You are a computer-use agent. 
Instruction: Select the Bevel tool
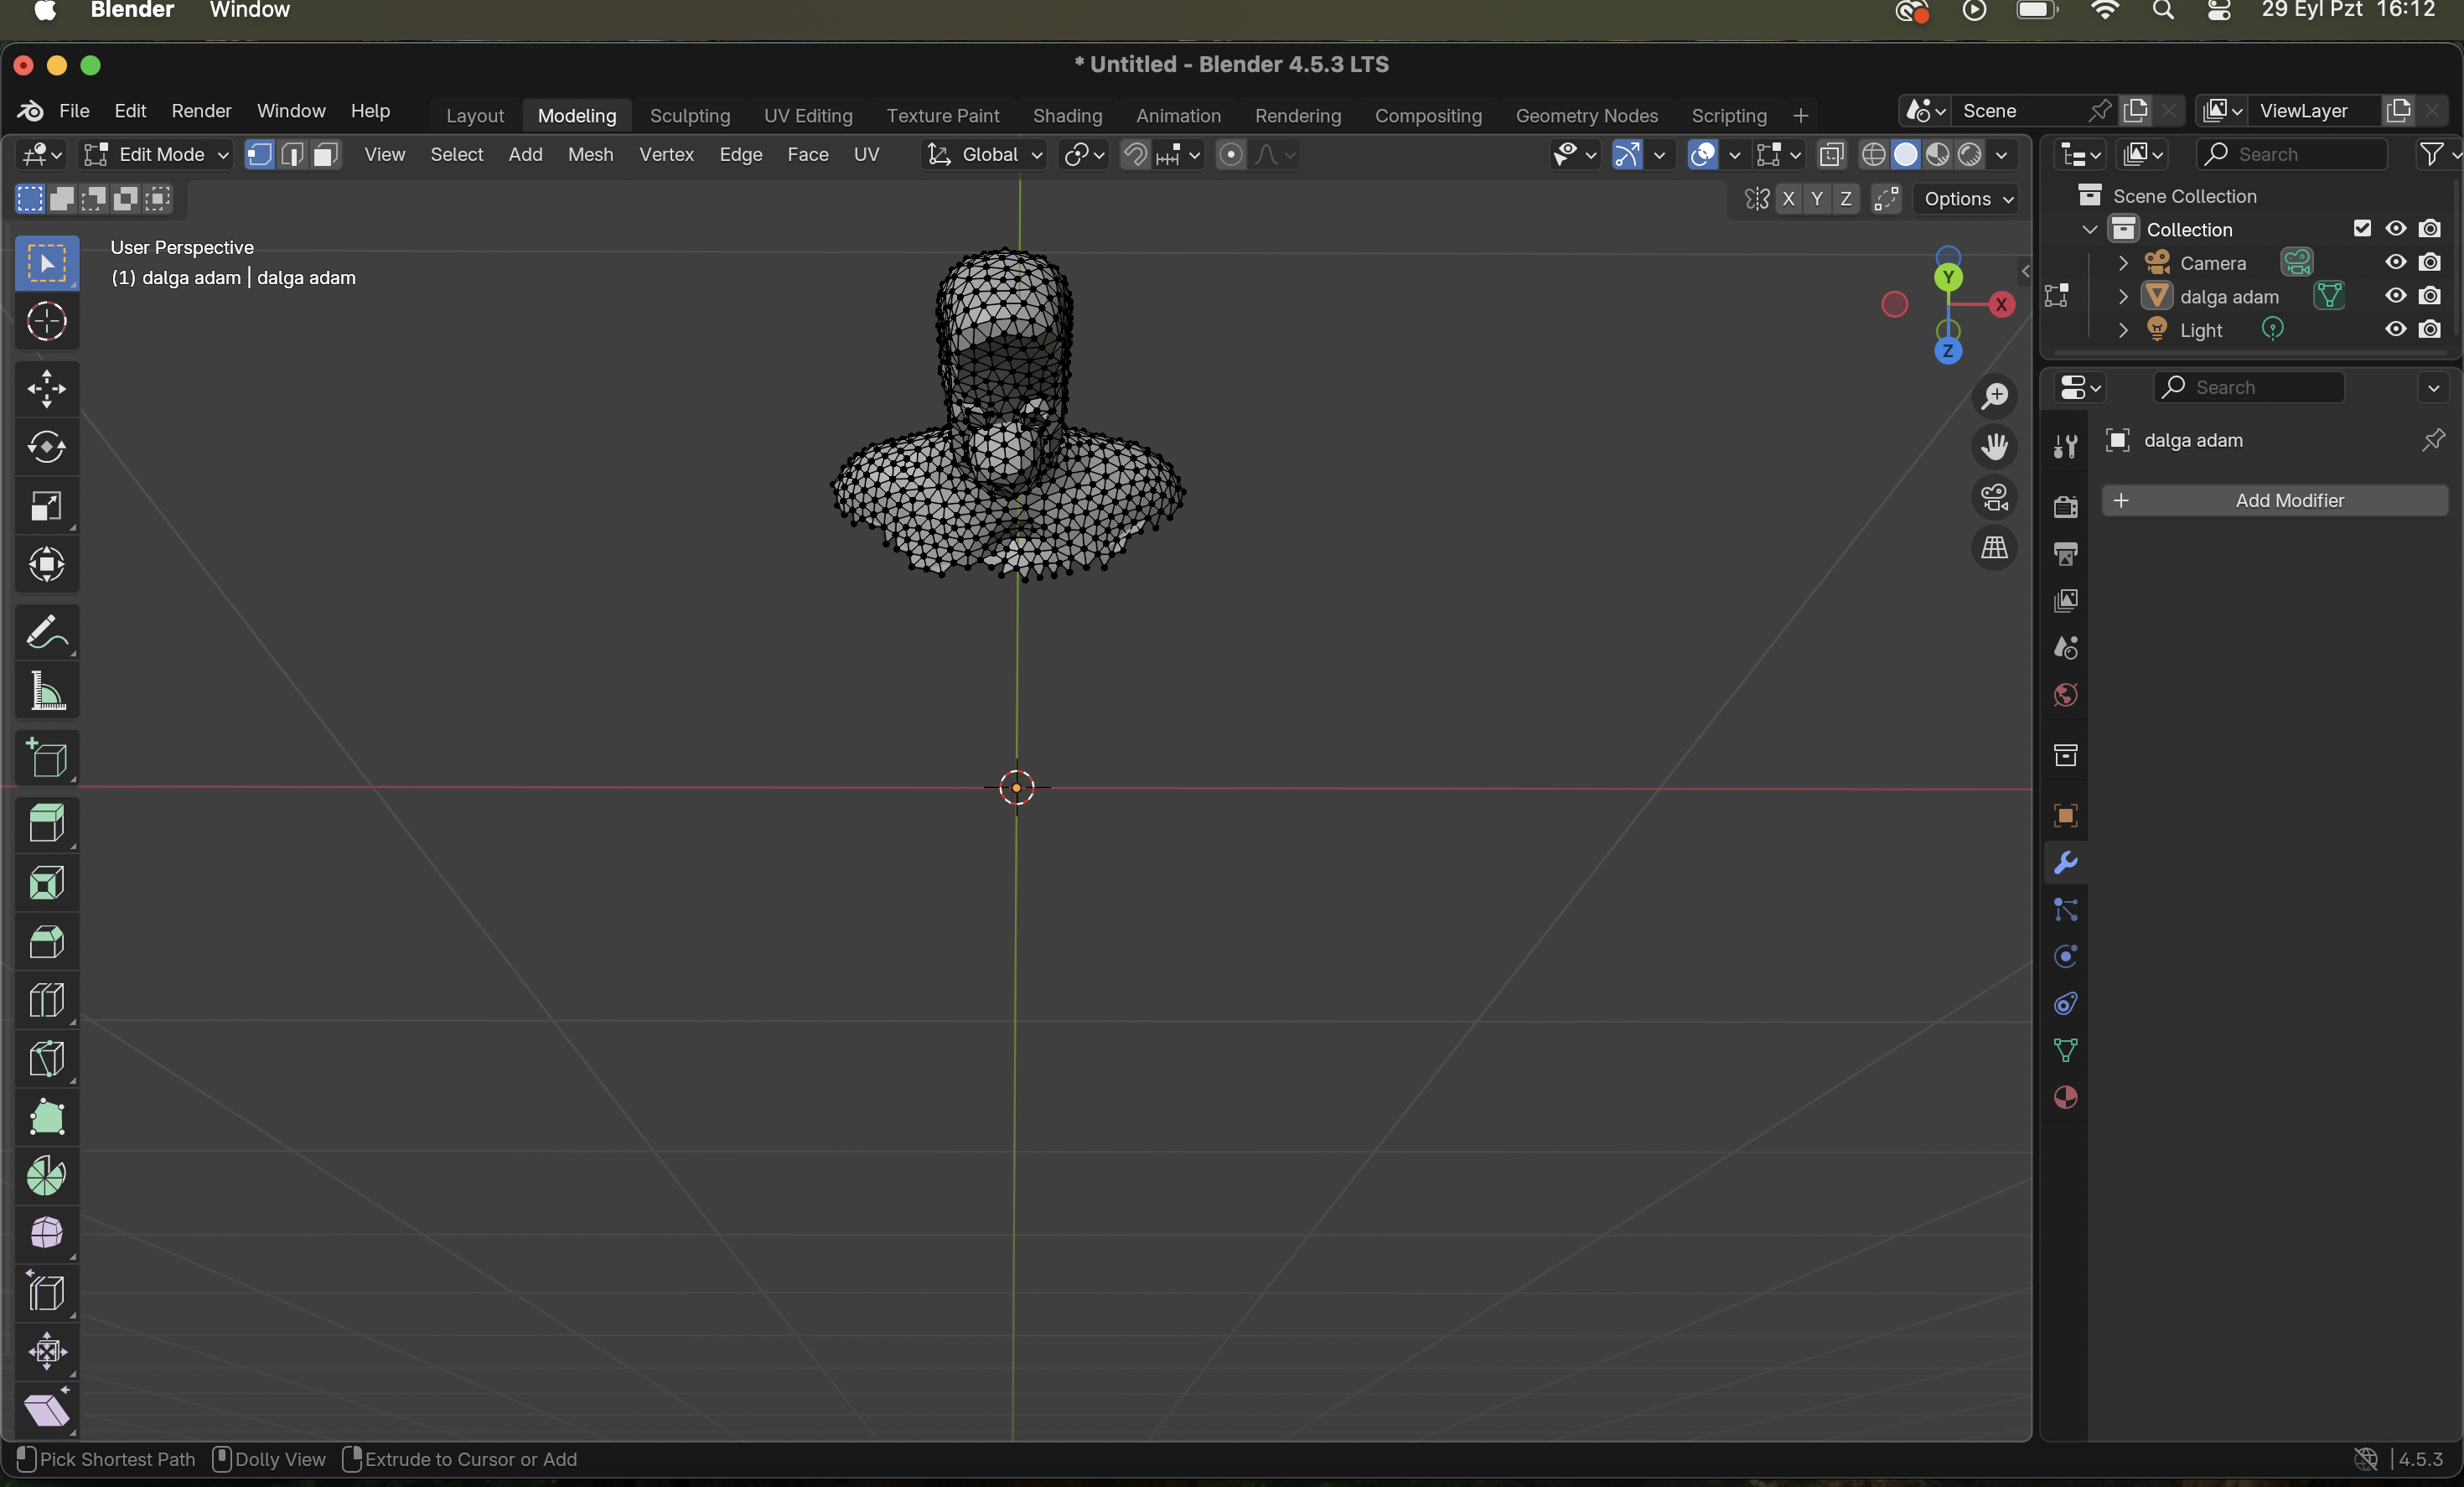pyautogui.click(x=46, y=941)
